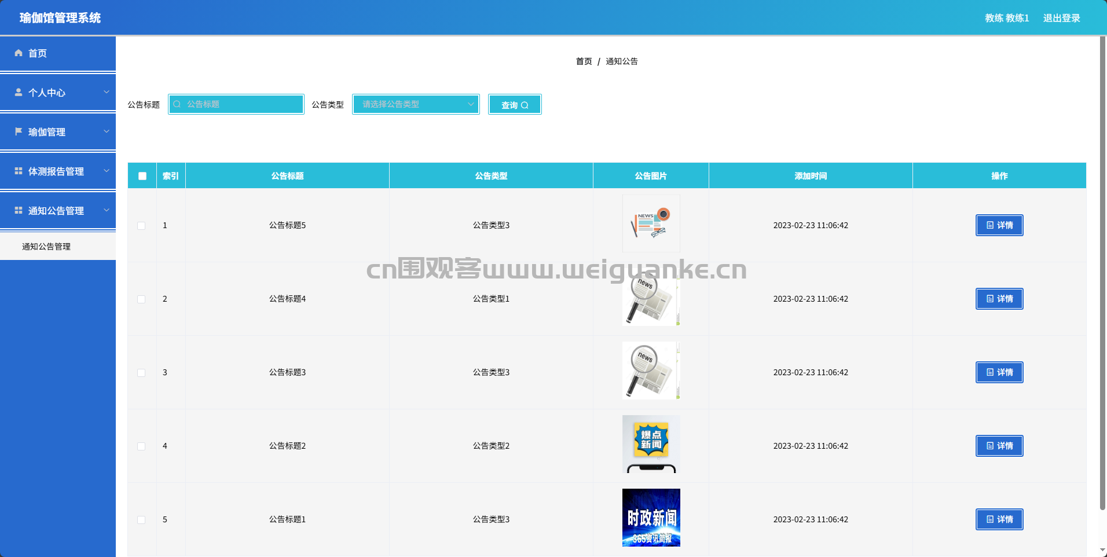Image resolution: width=1107 pixels, height=557 pixels.
Task: Click detail icon in row 公告标题4
Action: [990, 299]
